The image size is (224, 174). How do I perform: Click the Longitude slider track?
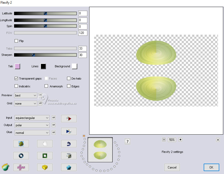(45, 20)
